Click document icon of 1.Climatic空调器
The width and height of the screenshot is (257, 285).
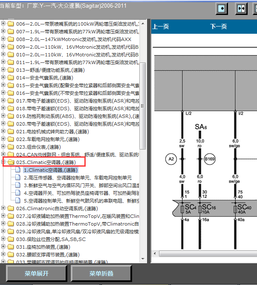tap(18, 170)
